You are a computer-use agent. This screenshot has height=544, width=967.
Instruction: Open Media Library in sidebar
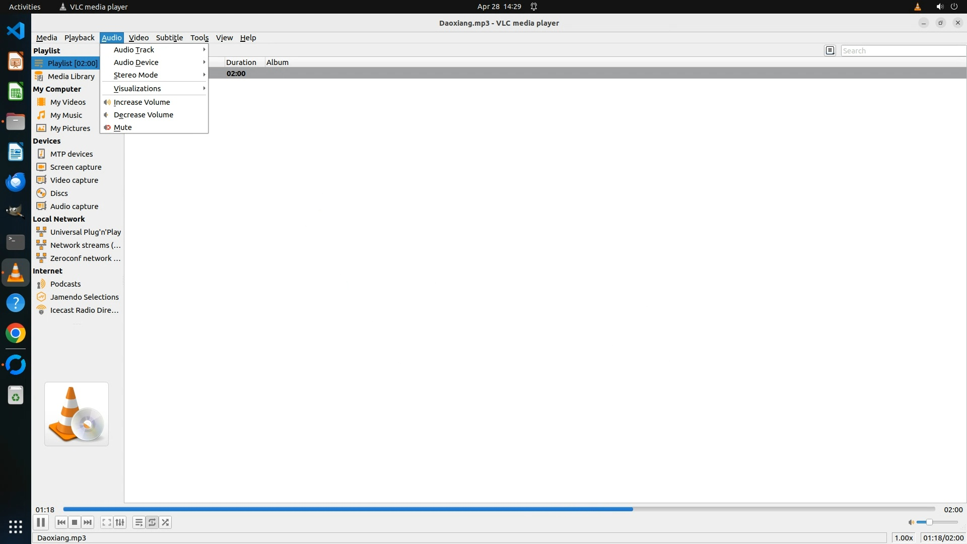71,76
